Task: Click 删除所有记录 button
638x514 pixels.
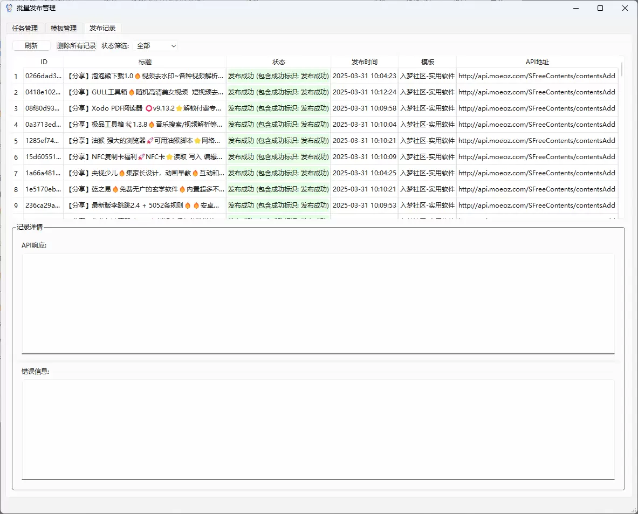Action: 77,46
